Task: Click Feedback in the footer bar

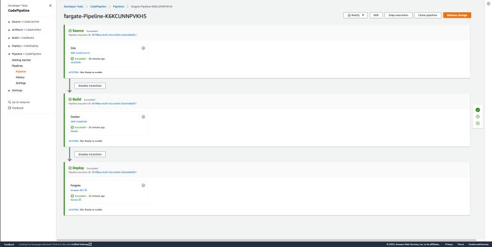Action: tap(9, 244)
